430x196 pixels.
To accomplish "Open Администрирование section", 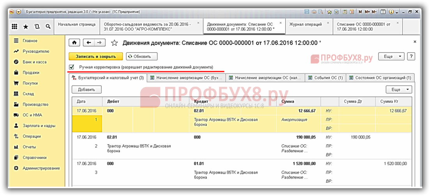I will point(41,168).
